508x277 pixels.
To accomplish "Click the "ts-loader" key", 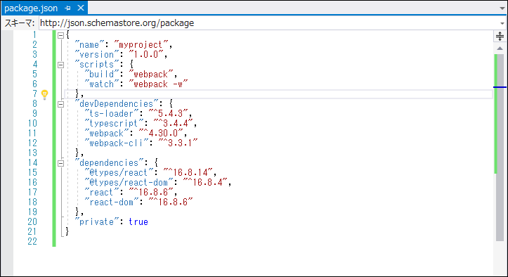I will coord(112,113).
